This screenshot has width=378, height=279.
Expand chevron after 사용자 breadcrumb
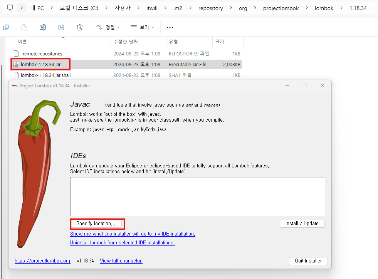pyautogui.click(x=138, y=8)
